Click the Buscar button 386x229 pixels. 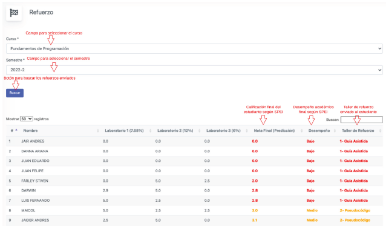click(x=15, y=93)
